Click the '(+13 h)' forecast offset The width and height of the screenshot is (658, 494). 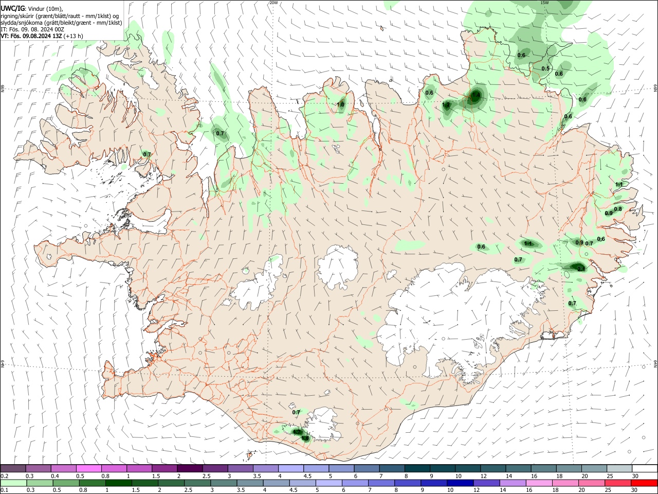[x=74, y=36]
